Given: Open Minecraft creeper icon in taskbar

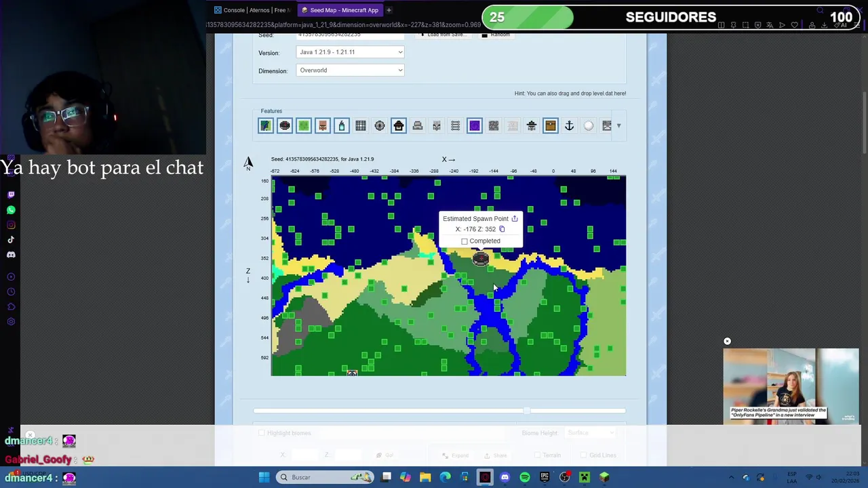Looking at the screenshot, I should [x=585, y=477].
